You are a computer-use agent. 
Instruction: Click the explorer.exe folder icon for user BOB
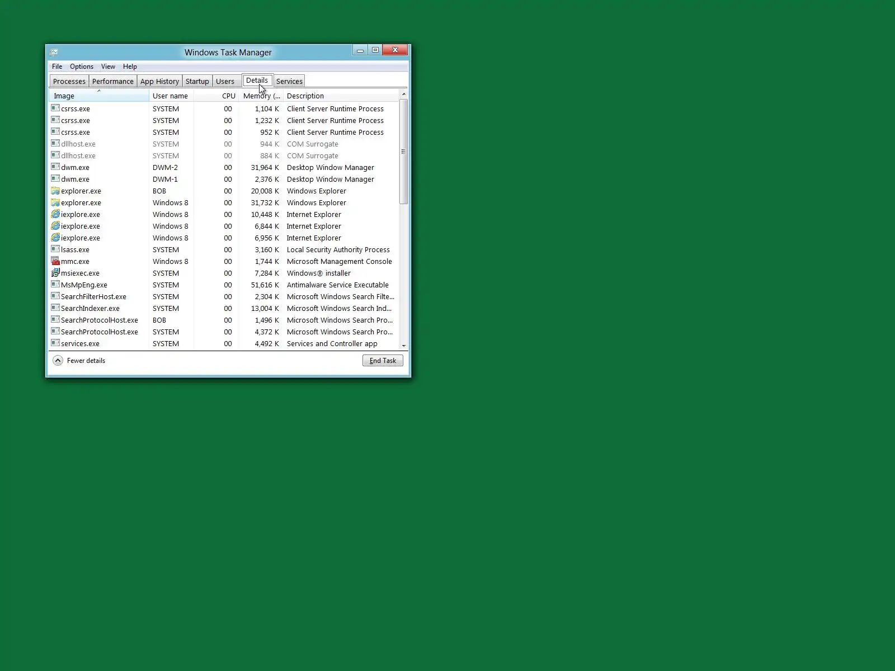coord(55,190)
